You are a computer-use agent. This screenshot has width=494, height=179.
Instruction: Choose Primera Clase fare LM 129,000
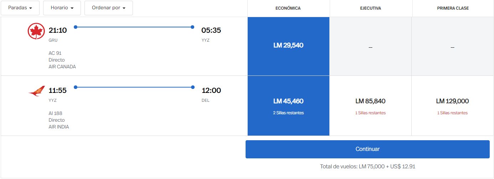point(453,106)
